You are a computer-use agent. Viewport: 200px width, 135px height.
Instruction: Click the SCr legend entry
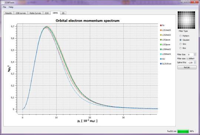click(x=163, y=59)
